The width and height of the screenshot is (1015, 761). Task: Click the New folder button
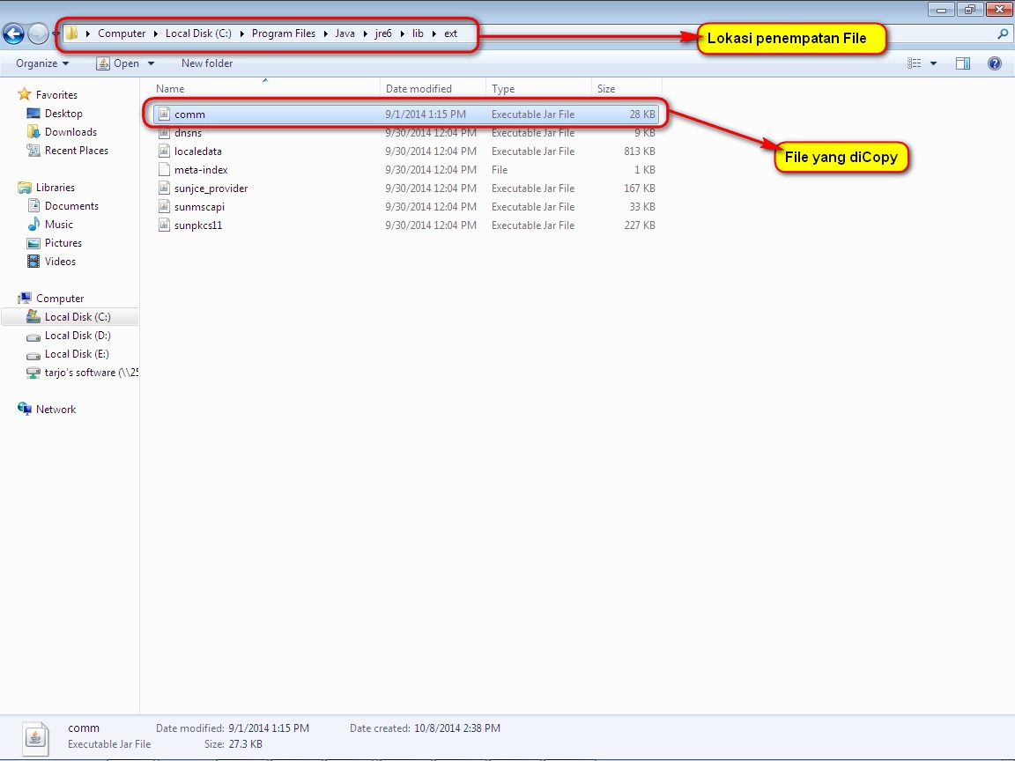click(x=206, y=63)
